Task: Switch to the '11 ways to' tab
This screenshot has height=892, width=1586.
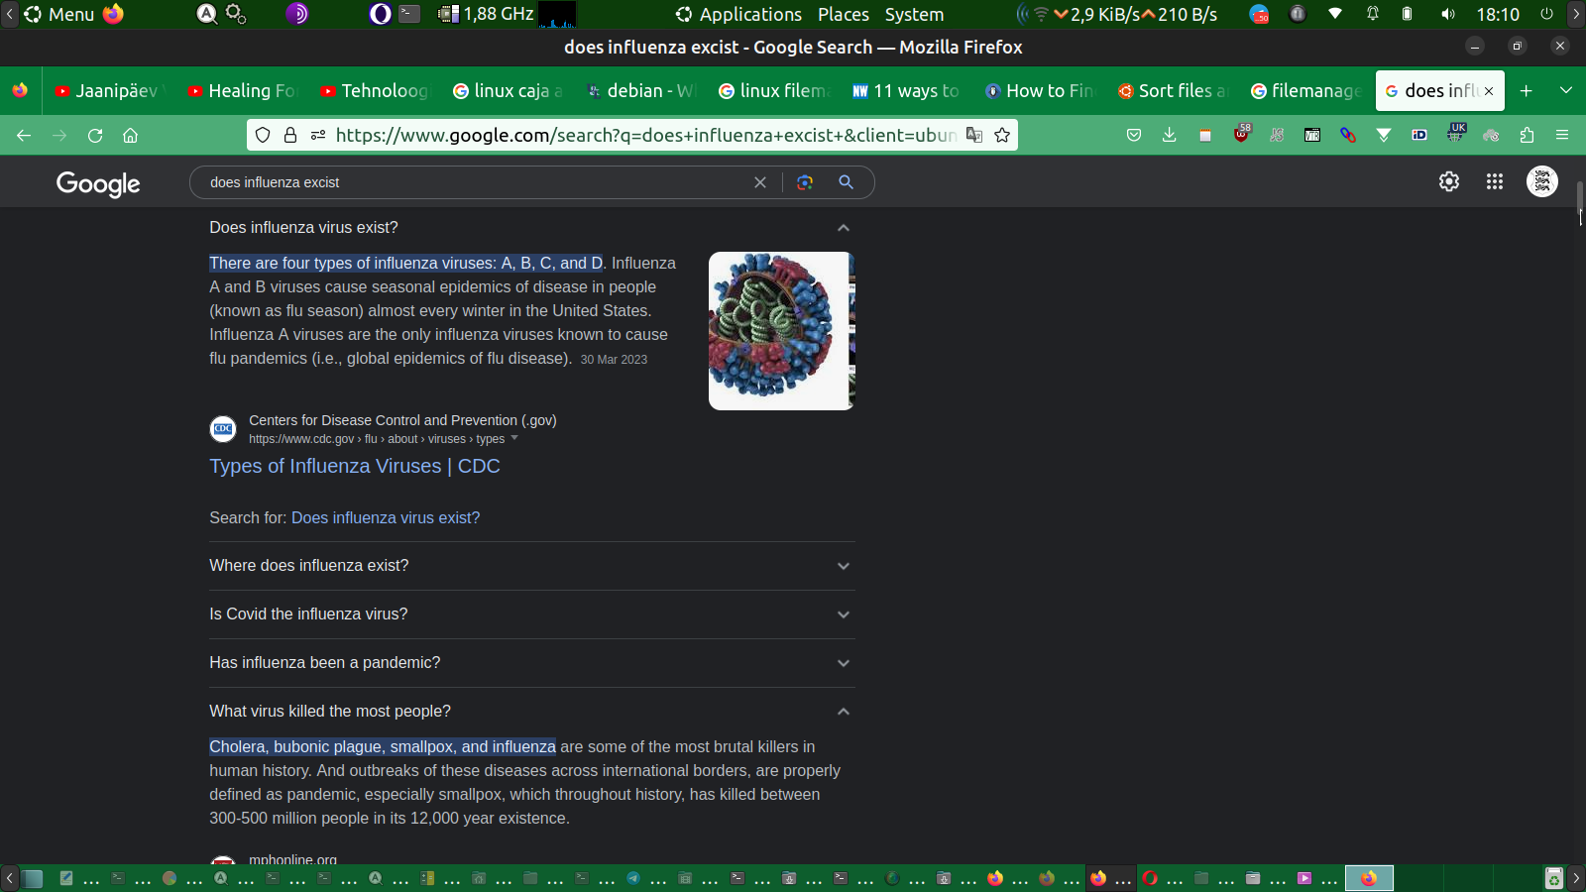Action: 905,90
